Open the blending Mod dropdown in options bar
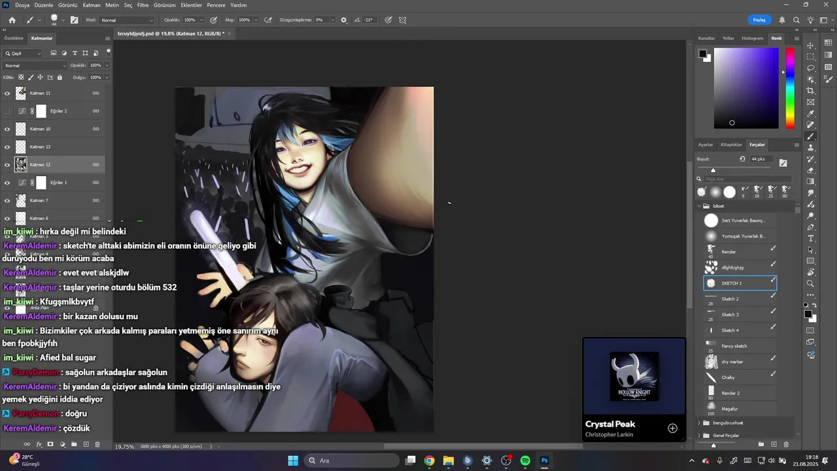The height and width of the screenshot is (471, 837). [x=128, y=20]
